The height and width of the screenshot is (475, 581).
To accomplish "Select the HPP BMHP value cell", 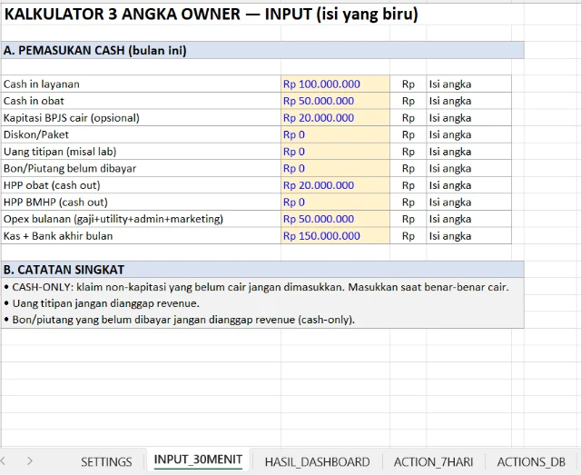I will (x=335, y=202).
